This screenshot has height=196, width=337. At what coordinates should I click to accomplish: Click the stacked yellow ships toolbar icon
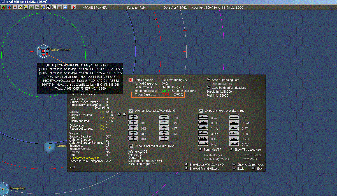26,7
